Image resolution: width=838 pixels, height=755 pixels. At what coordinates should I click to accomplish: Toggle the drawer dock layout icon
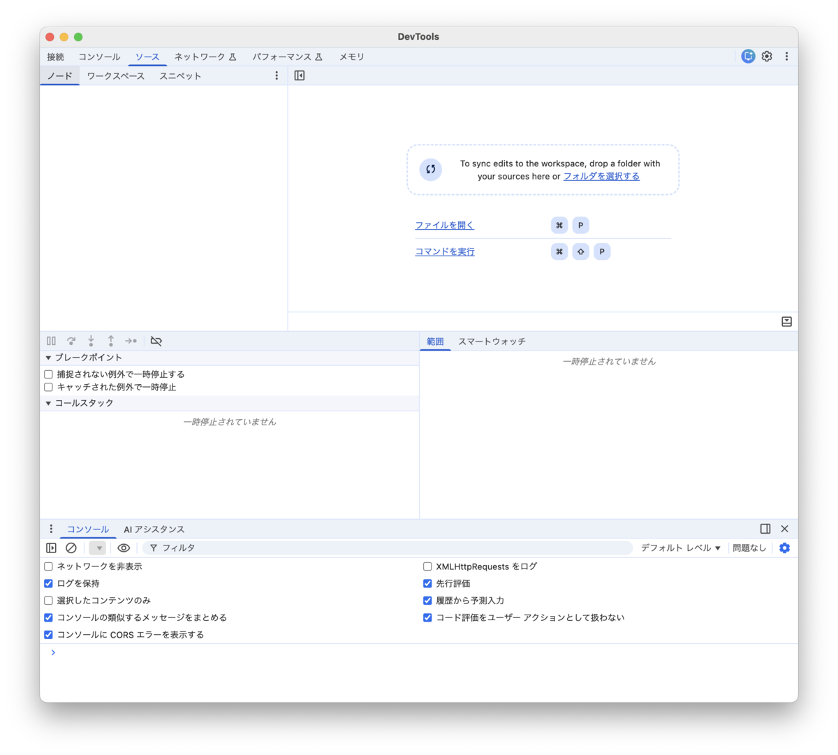coord(765,529)
